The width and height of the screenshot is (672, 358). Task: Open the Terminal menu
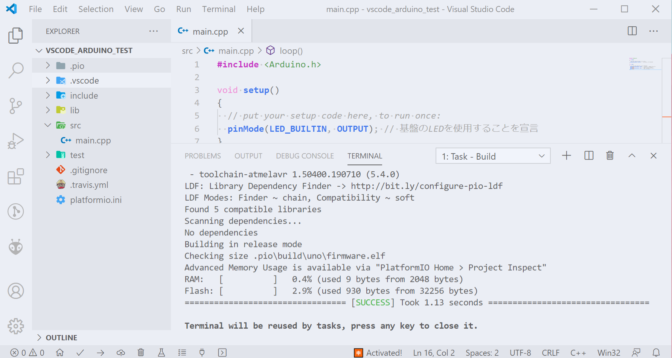[x=219, y=9]
